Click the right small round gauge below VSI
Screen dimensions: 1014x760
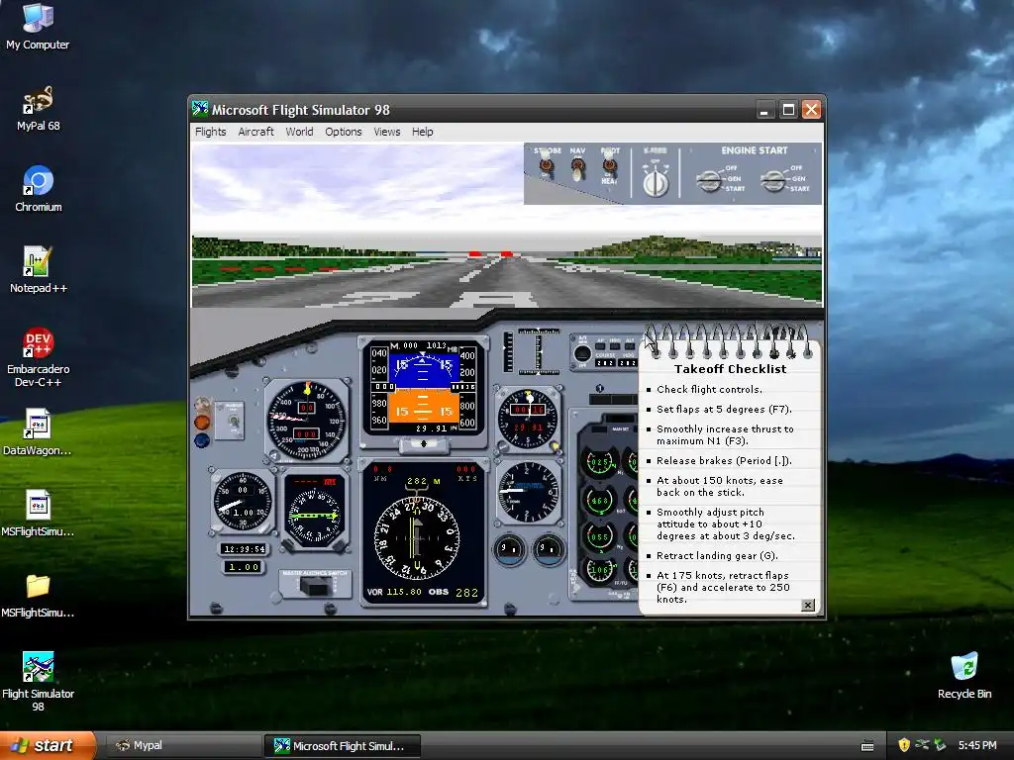tap(549, 548)
